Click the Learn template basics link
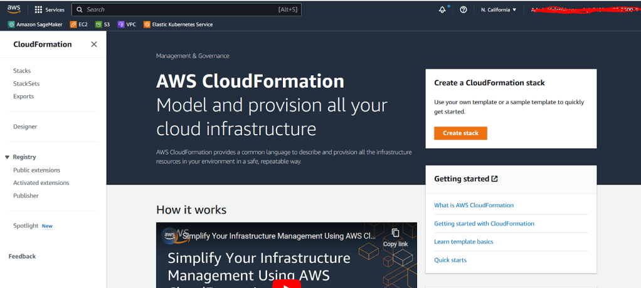 click(464, 242)
